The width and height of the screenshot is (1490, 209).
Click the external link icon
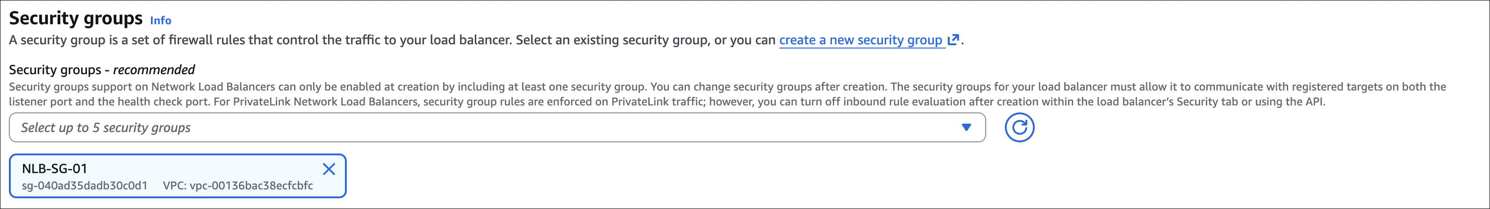click(x=953, y=40)
